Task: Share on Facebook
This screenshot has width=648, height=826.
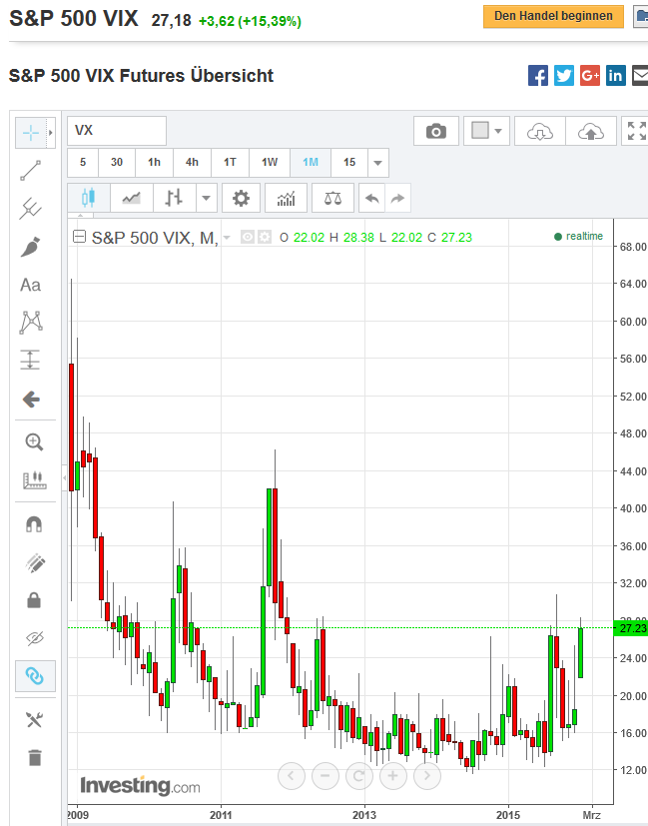Action: (538, 75)
